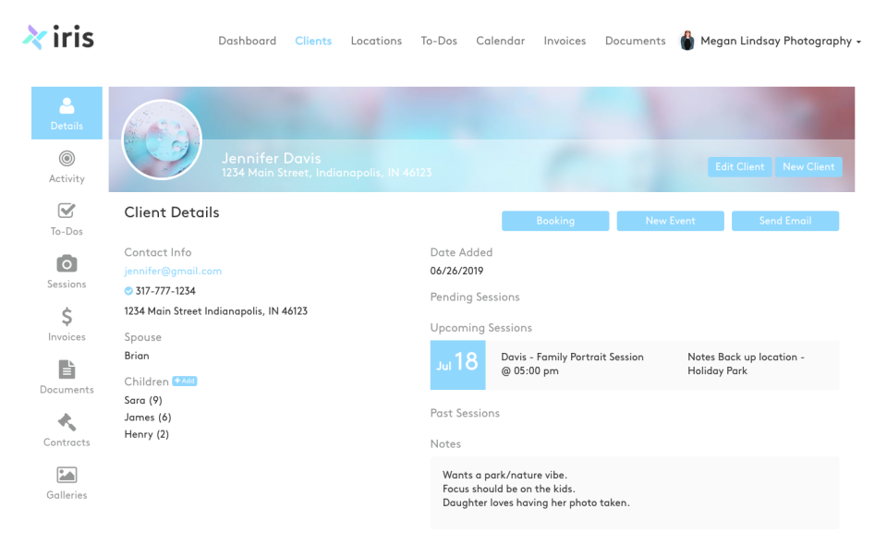Image resolution: width=887 pixels, height=545 pixels.
Task: View Sessions using the camera sidebar icon
Action: pyautogui.click(x=66, y=270)
